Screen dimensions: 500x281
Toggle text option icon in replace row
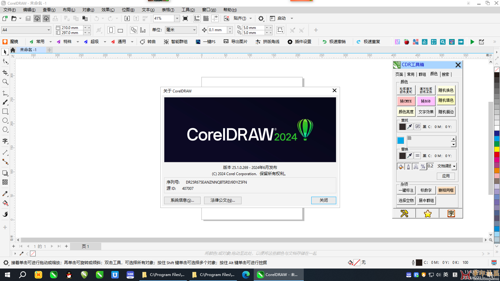pos(416,166)
